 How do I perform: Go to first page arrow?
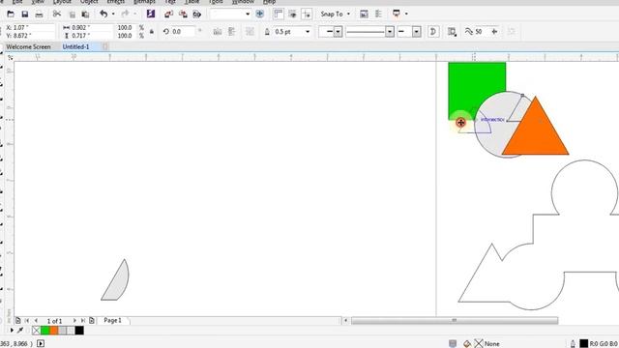click(x=27, y=321)
